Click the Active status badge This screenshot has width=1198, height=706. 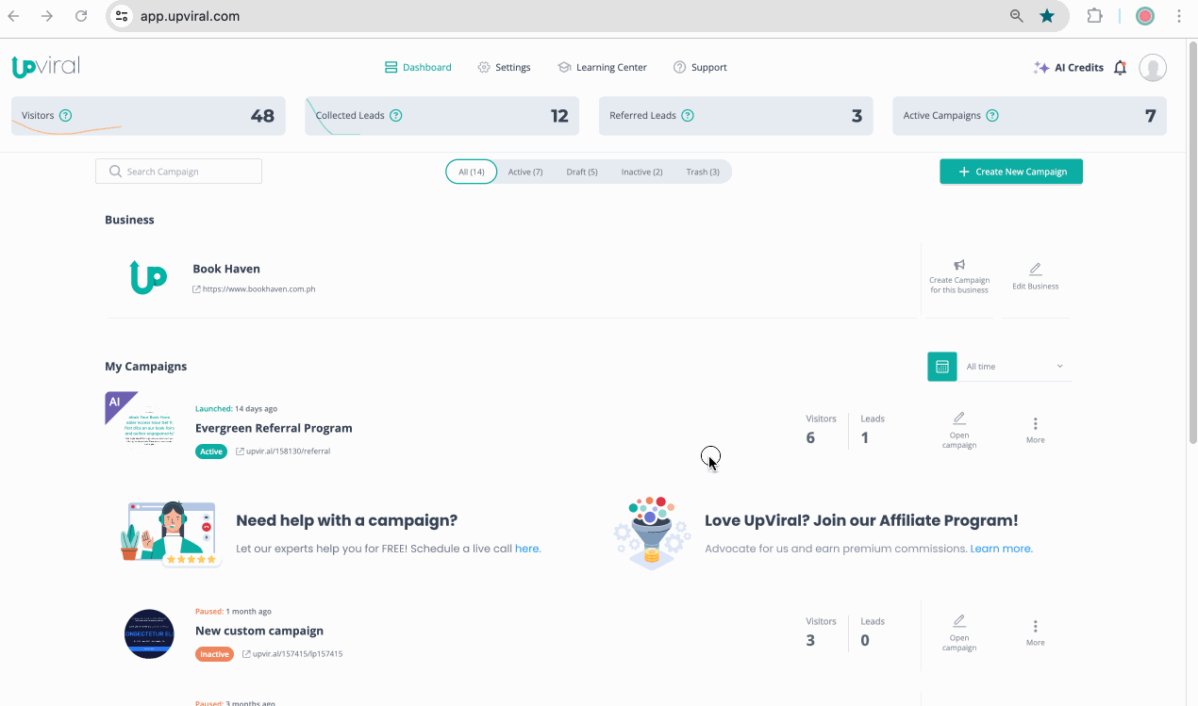(x=211, y=452)
